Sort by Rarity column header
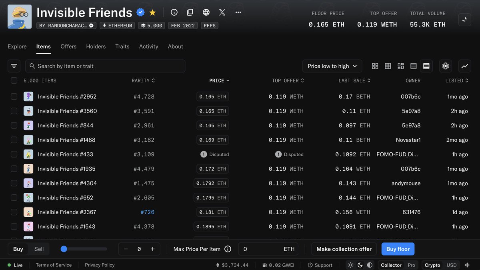 143,81
